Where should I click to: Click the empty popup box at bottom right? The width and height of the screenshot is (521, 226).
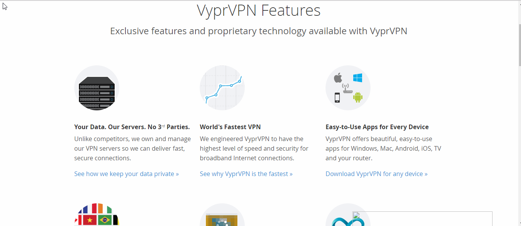[x=422, y=219]
